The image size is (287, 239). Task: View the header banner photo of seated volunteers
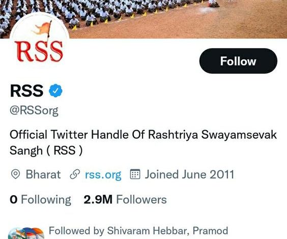143,19
